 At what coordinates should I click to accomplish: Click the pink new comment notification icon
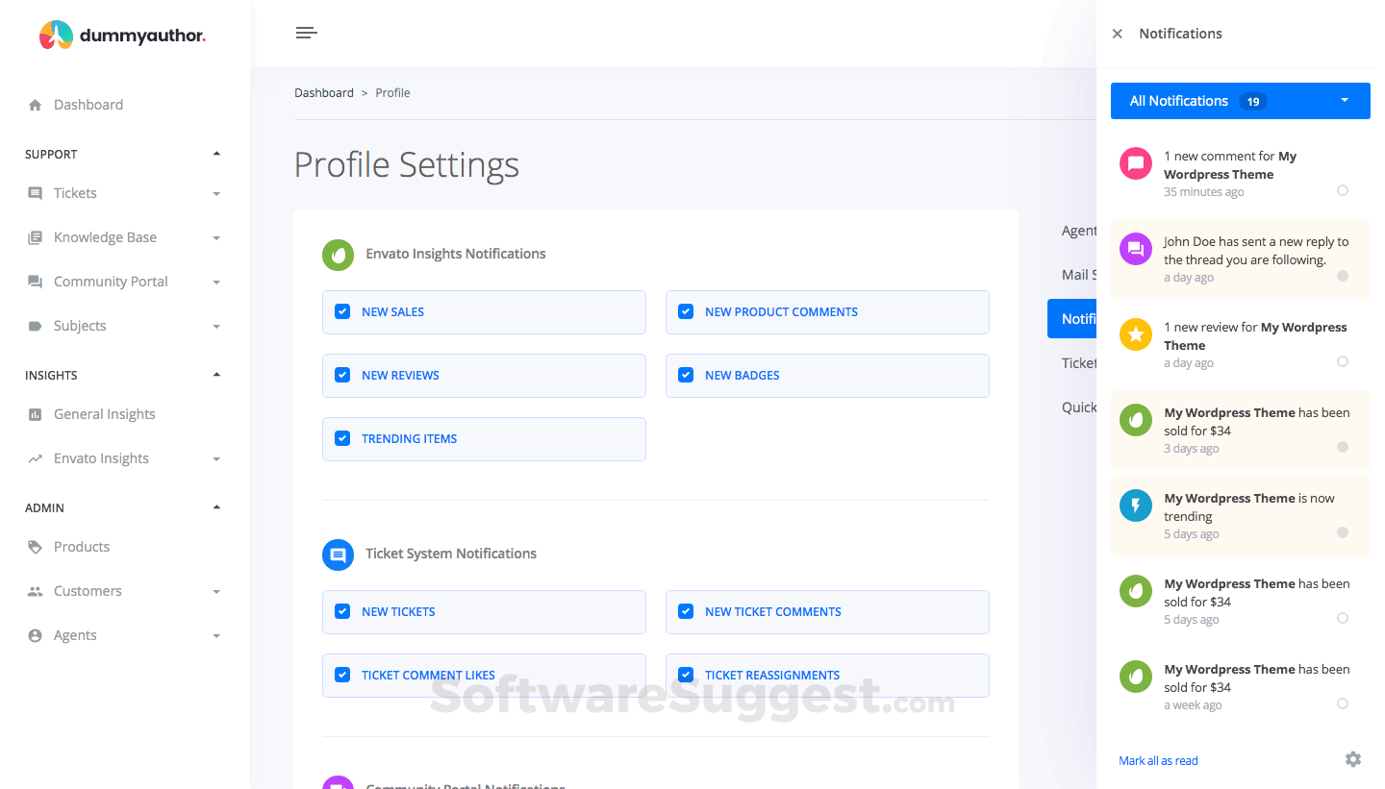point(1136,163)
